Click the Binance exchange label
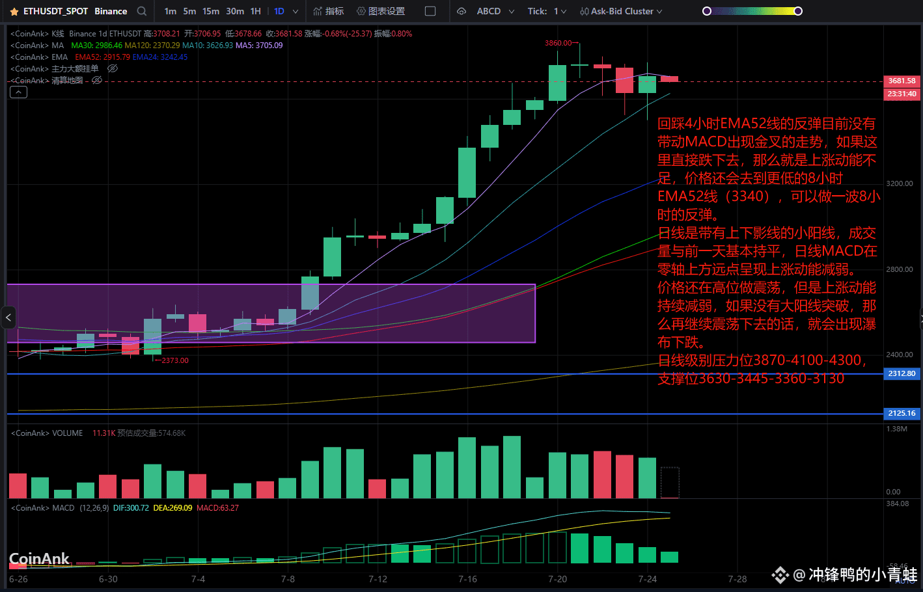The height and width of the screenshot is (592, 923). coord(111,11)
